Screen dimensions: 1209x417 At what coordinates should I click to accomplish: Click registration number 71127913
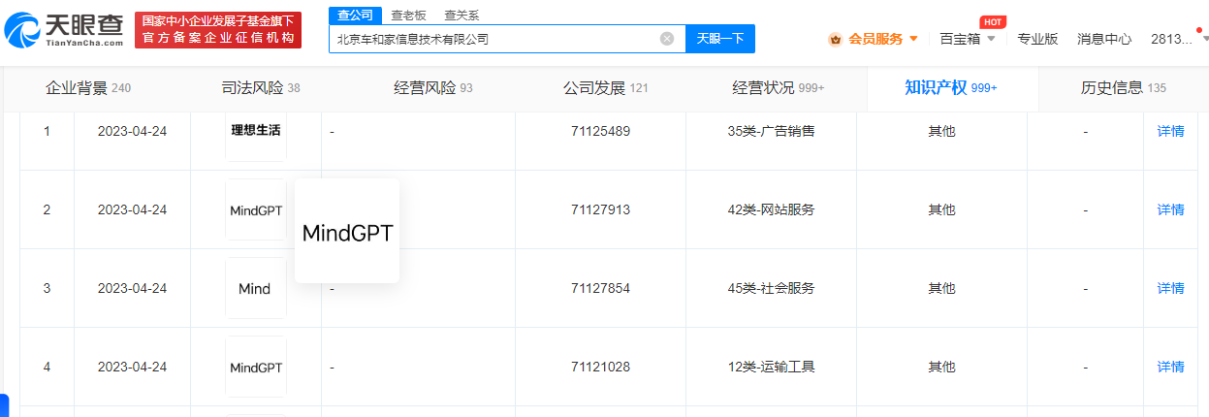(x=600, y=209)
